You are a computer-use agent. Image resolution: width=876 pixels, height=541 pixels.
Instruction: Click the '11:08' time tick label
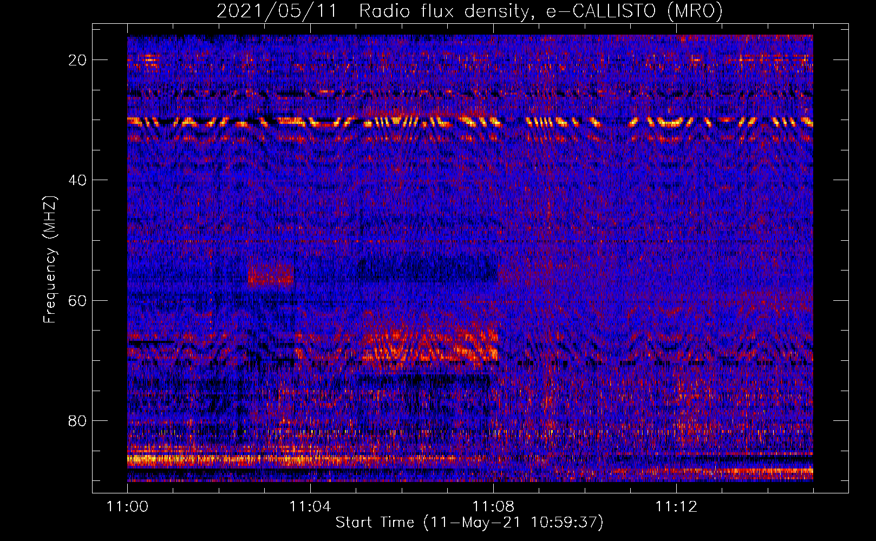(493, 507)
